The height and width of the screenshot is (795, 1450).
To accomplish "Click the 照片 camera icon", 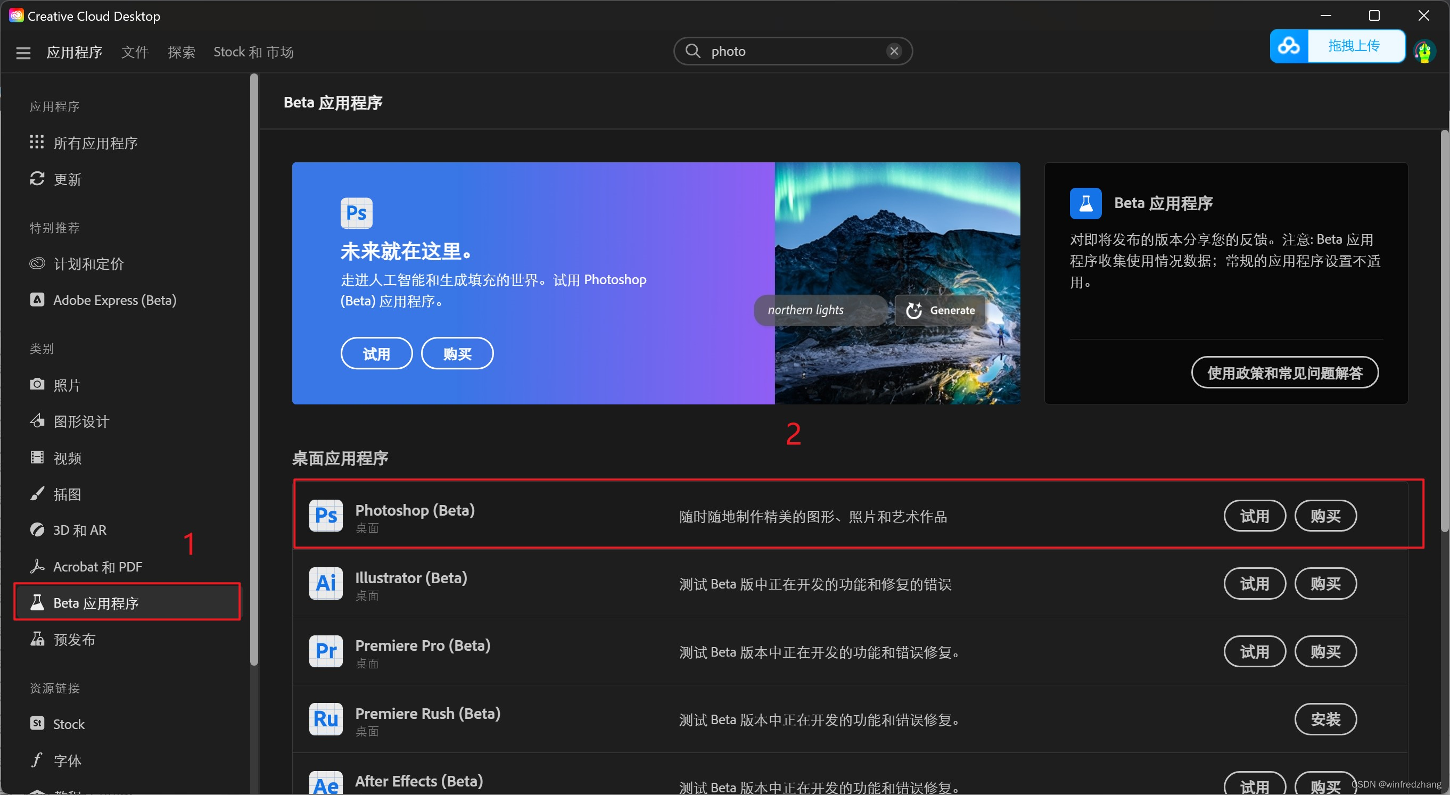I will tap(37, 384).
